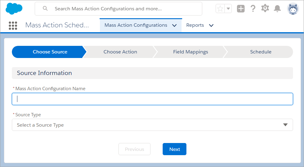Switch to the Reports tab
The image size is (304, 167).
[x=195, y=25]
